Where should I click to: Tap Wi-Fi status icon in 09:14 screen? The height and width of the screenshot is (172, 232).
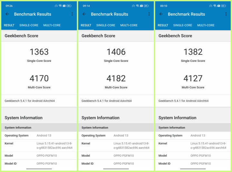(x=138, y=6)
